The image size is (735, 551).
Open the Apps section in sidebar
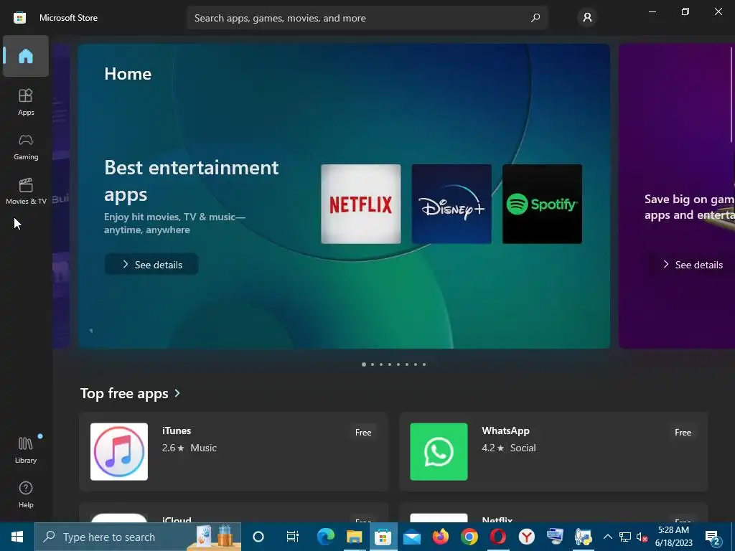26,102
